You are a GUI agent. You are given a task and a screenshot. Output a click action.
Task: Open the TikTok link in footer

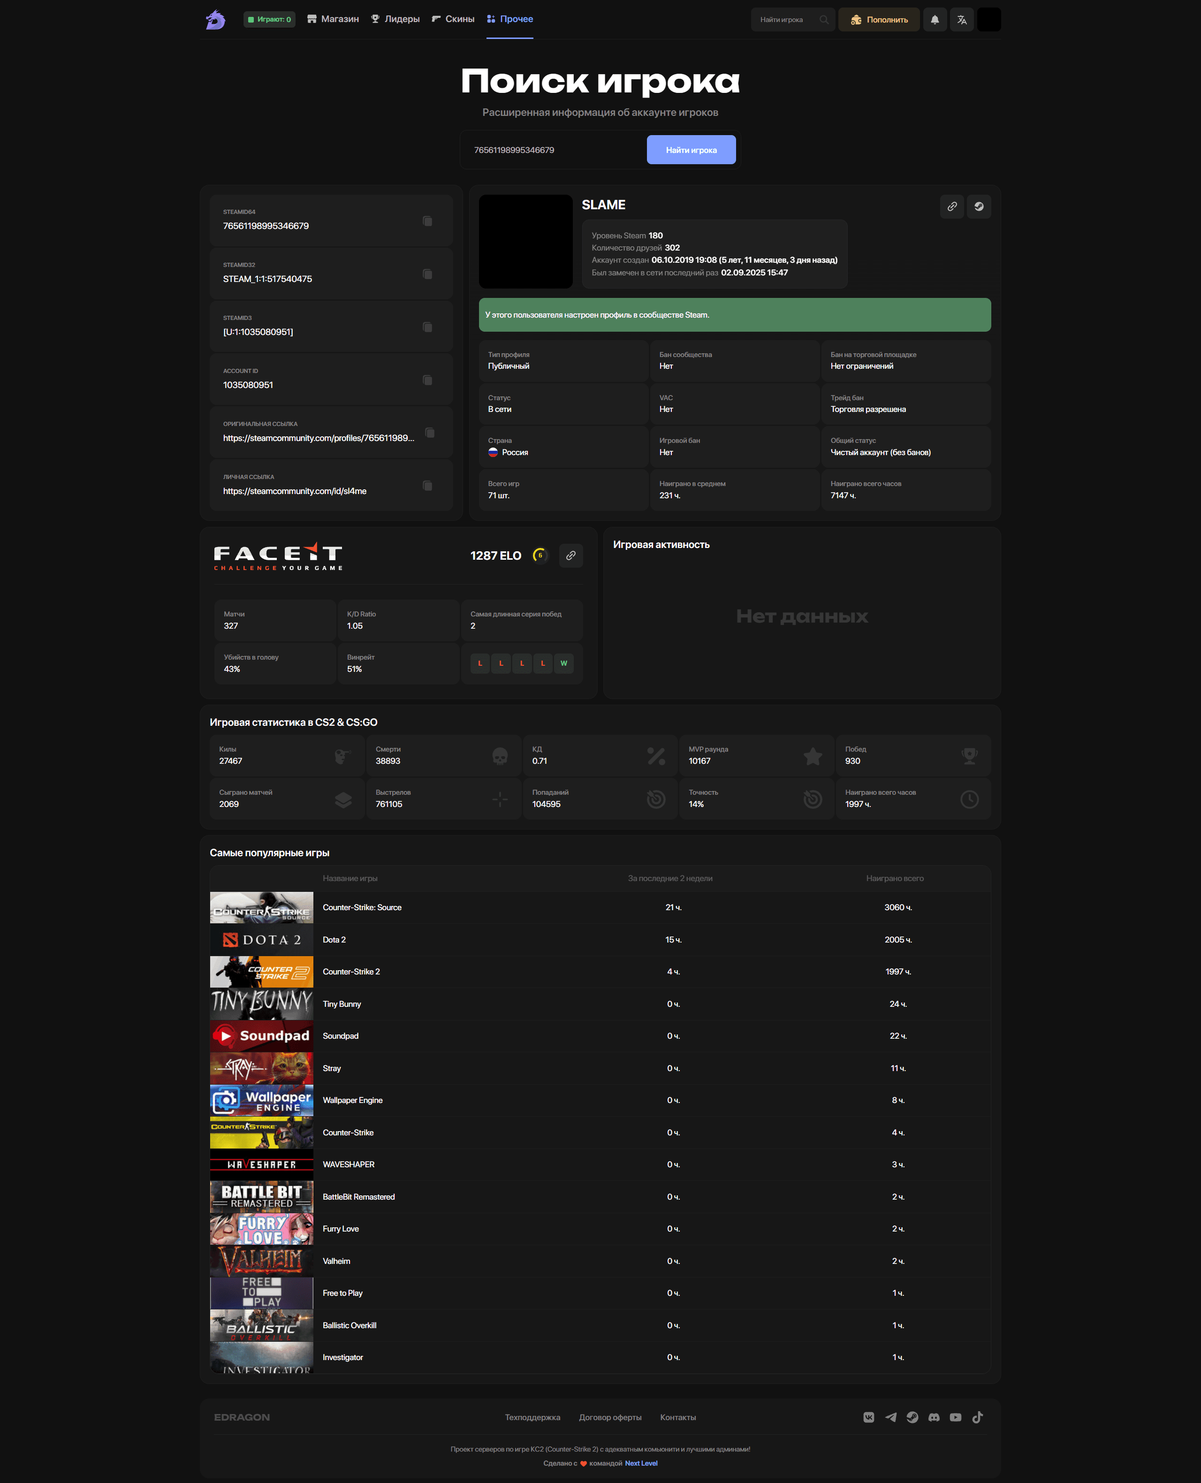[x=978, y=1417]
